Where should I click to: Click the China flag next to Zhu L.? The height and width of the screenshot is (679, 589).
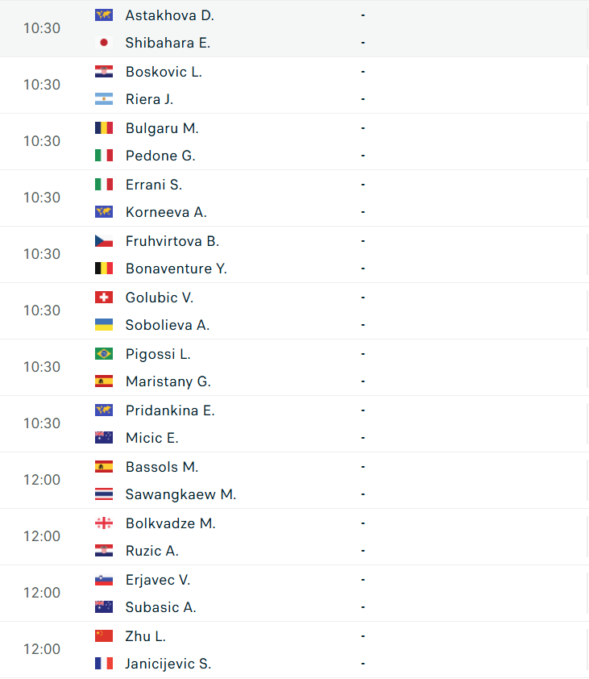coord(103,636)
